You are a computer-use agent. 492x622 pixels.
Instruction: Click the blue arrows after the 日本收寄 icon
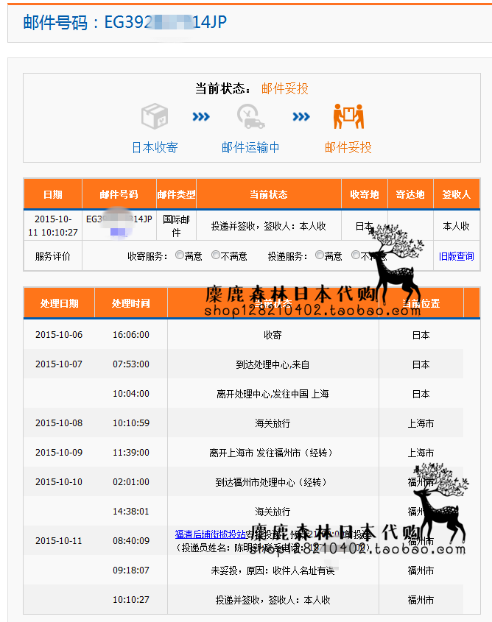[201, 117]
